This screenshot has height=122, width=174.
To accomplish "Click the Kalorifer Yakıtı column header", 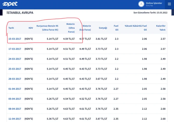I will tap(161, 28).
